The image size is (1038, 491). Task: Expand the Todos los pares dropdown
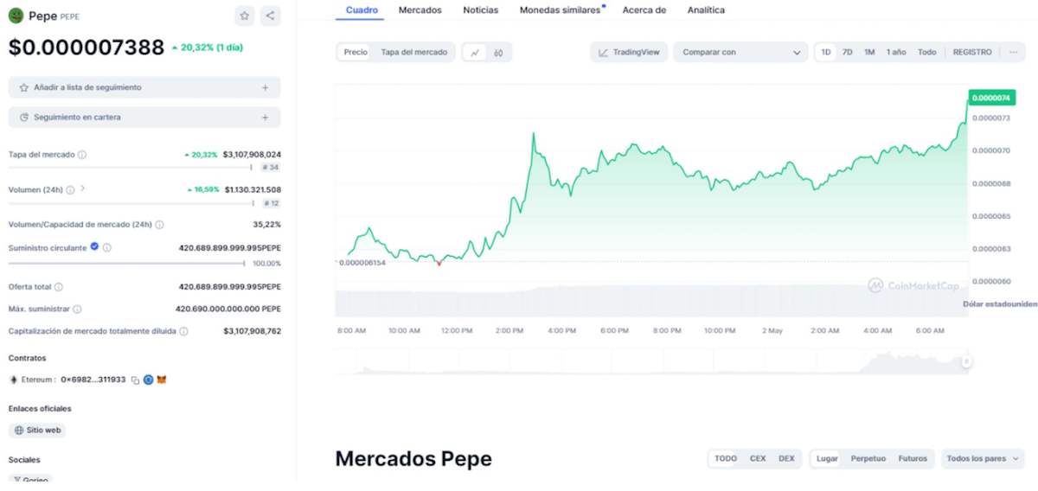(x=983, y=458)
